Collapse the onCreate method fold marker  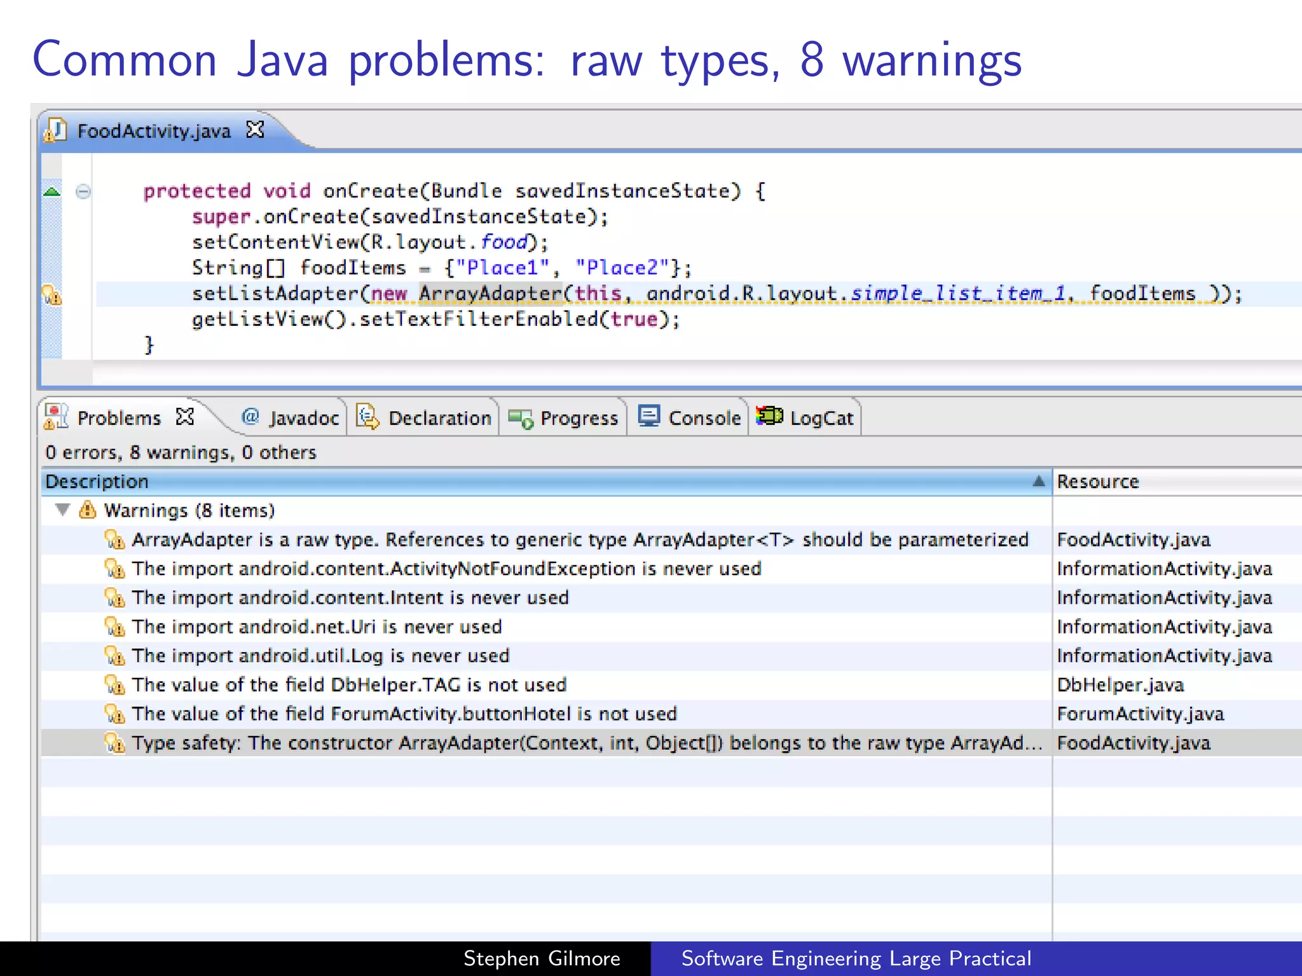pyautogui.click(x=83, y=191)
